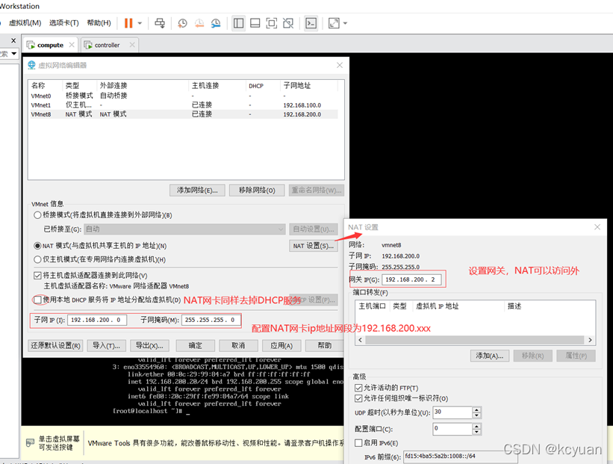This screenshot has height=464, width=613.
Task: Click the 导入(T)... button
Action: pyautogui.click(x=106, y=345)
